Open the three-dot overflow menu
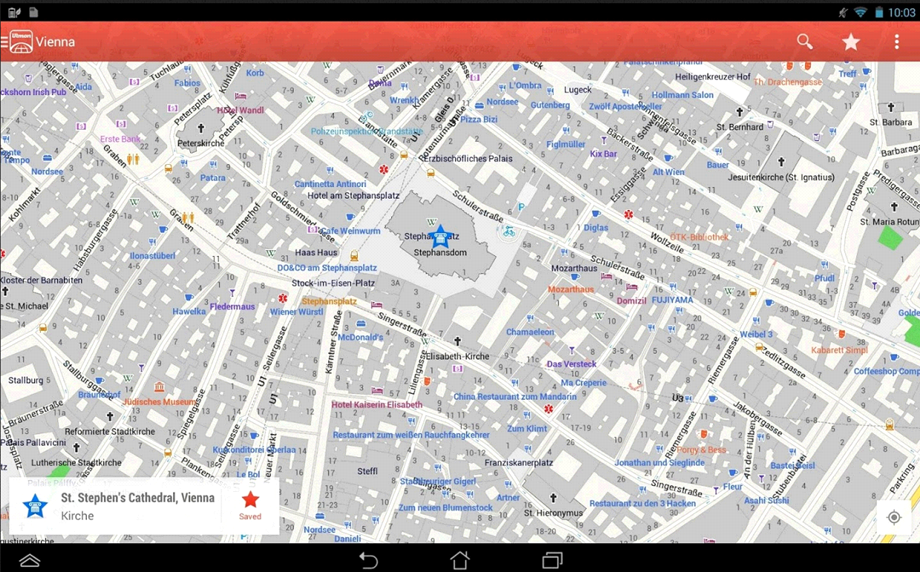 pyautogui.click(x=897, y=42)
